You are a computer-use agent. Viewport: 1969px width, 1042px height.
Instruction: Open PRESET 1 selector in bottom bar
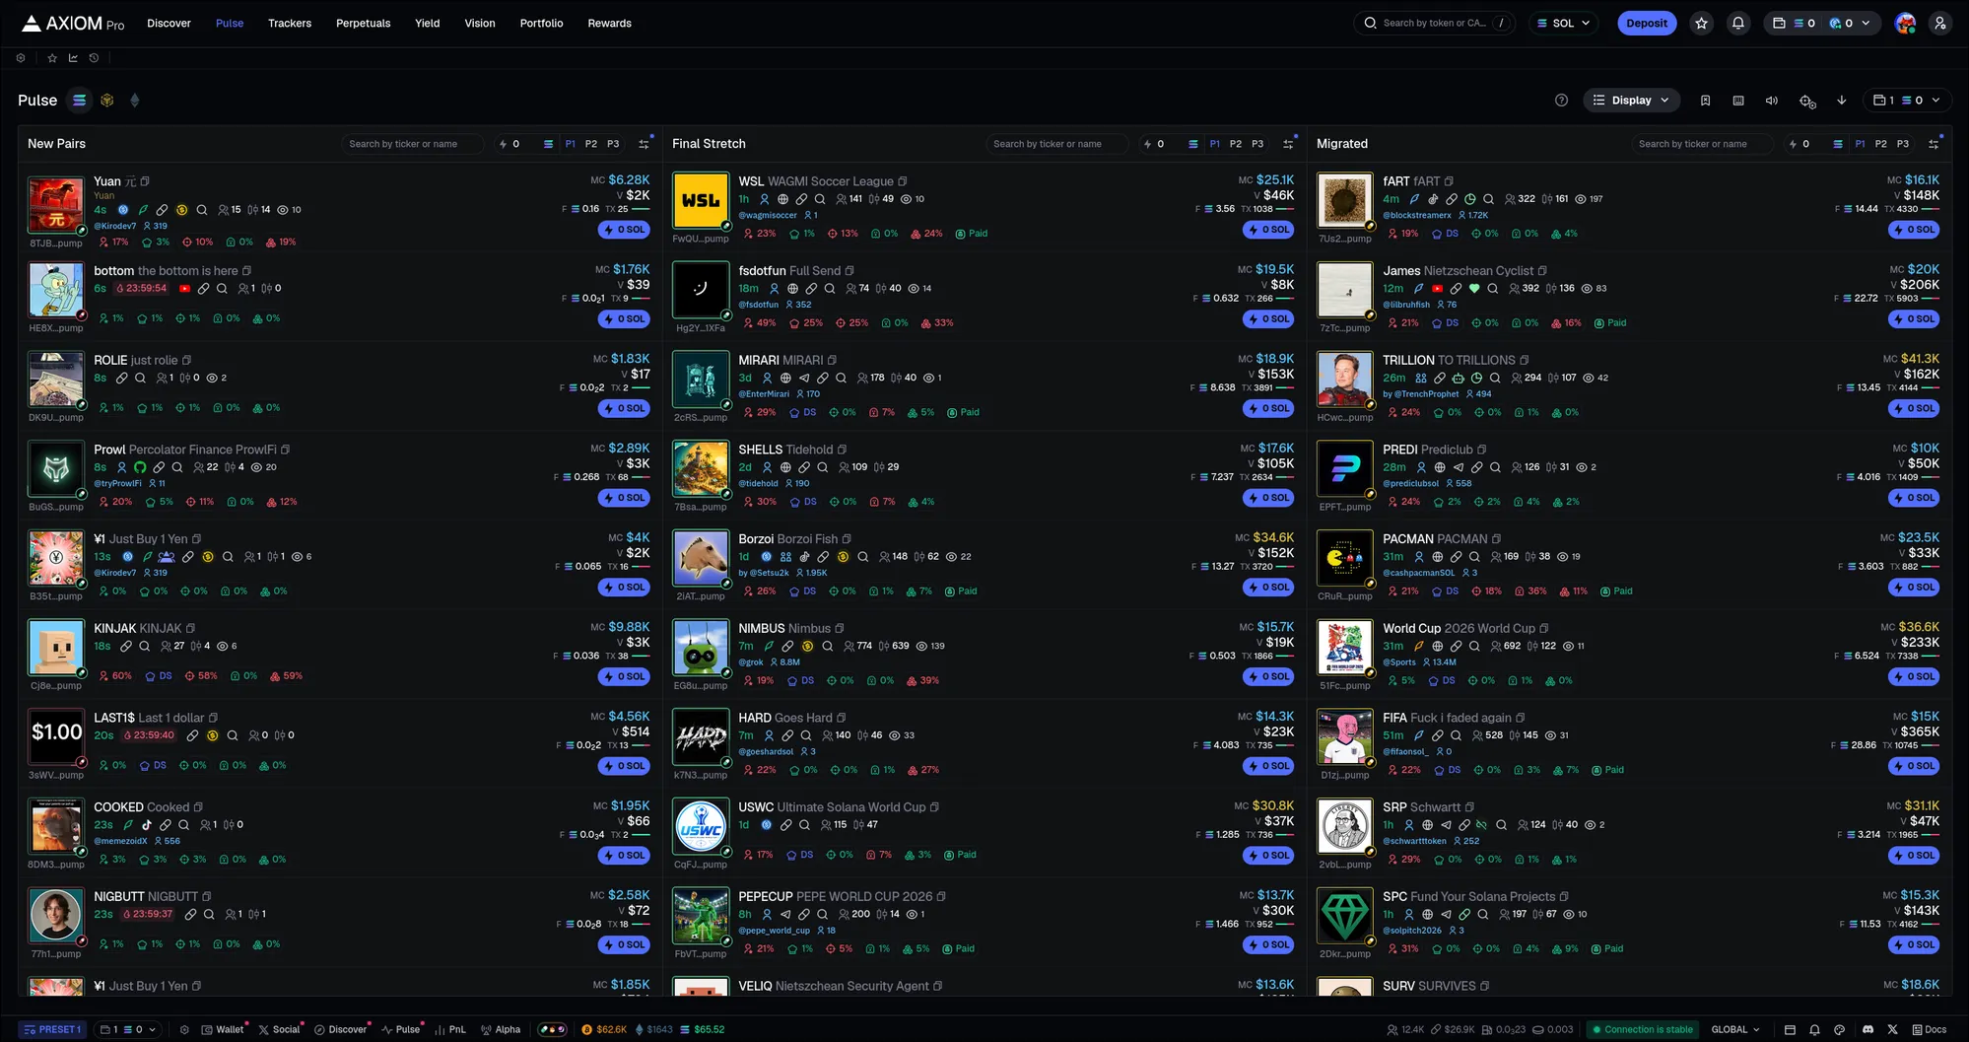click(x=52, y=1029)
